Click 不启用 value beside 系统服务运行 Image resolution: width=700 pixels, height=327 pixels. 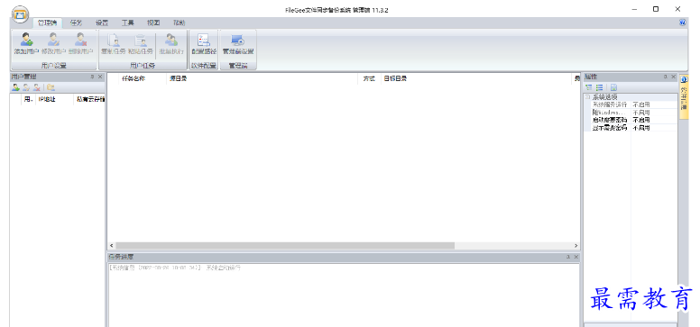pos(641,104)
